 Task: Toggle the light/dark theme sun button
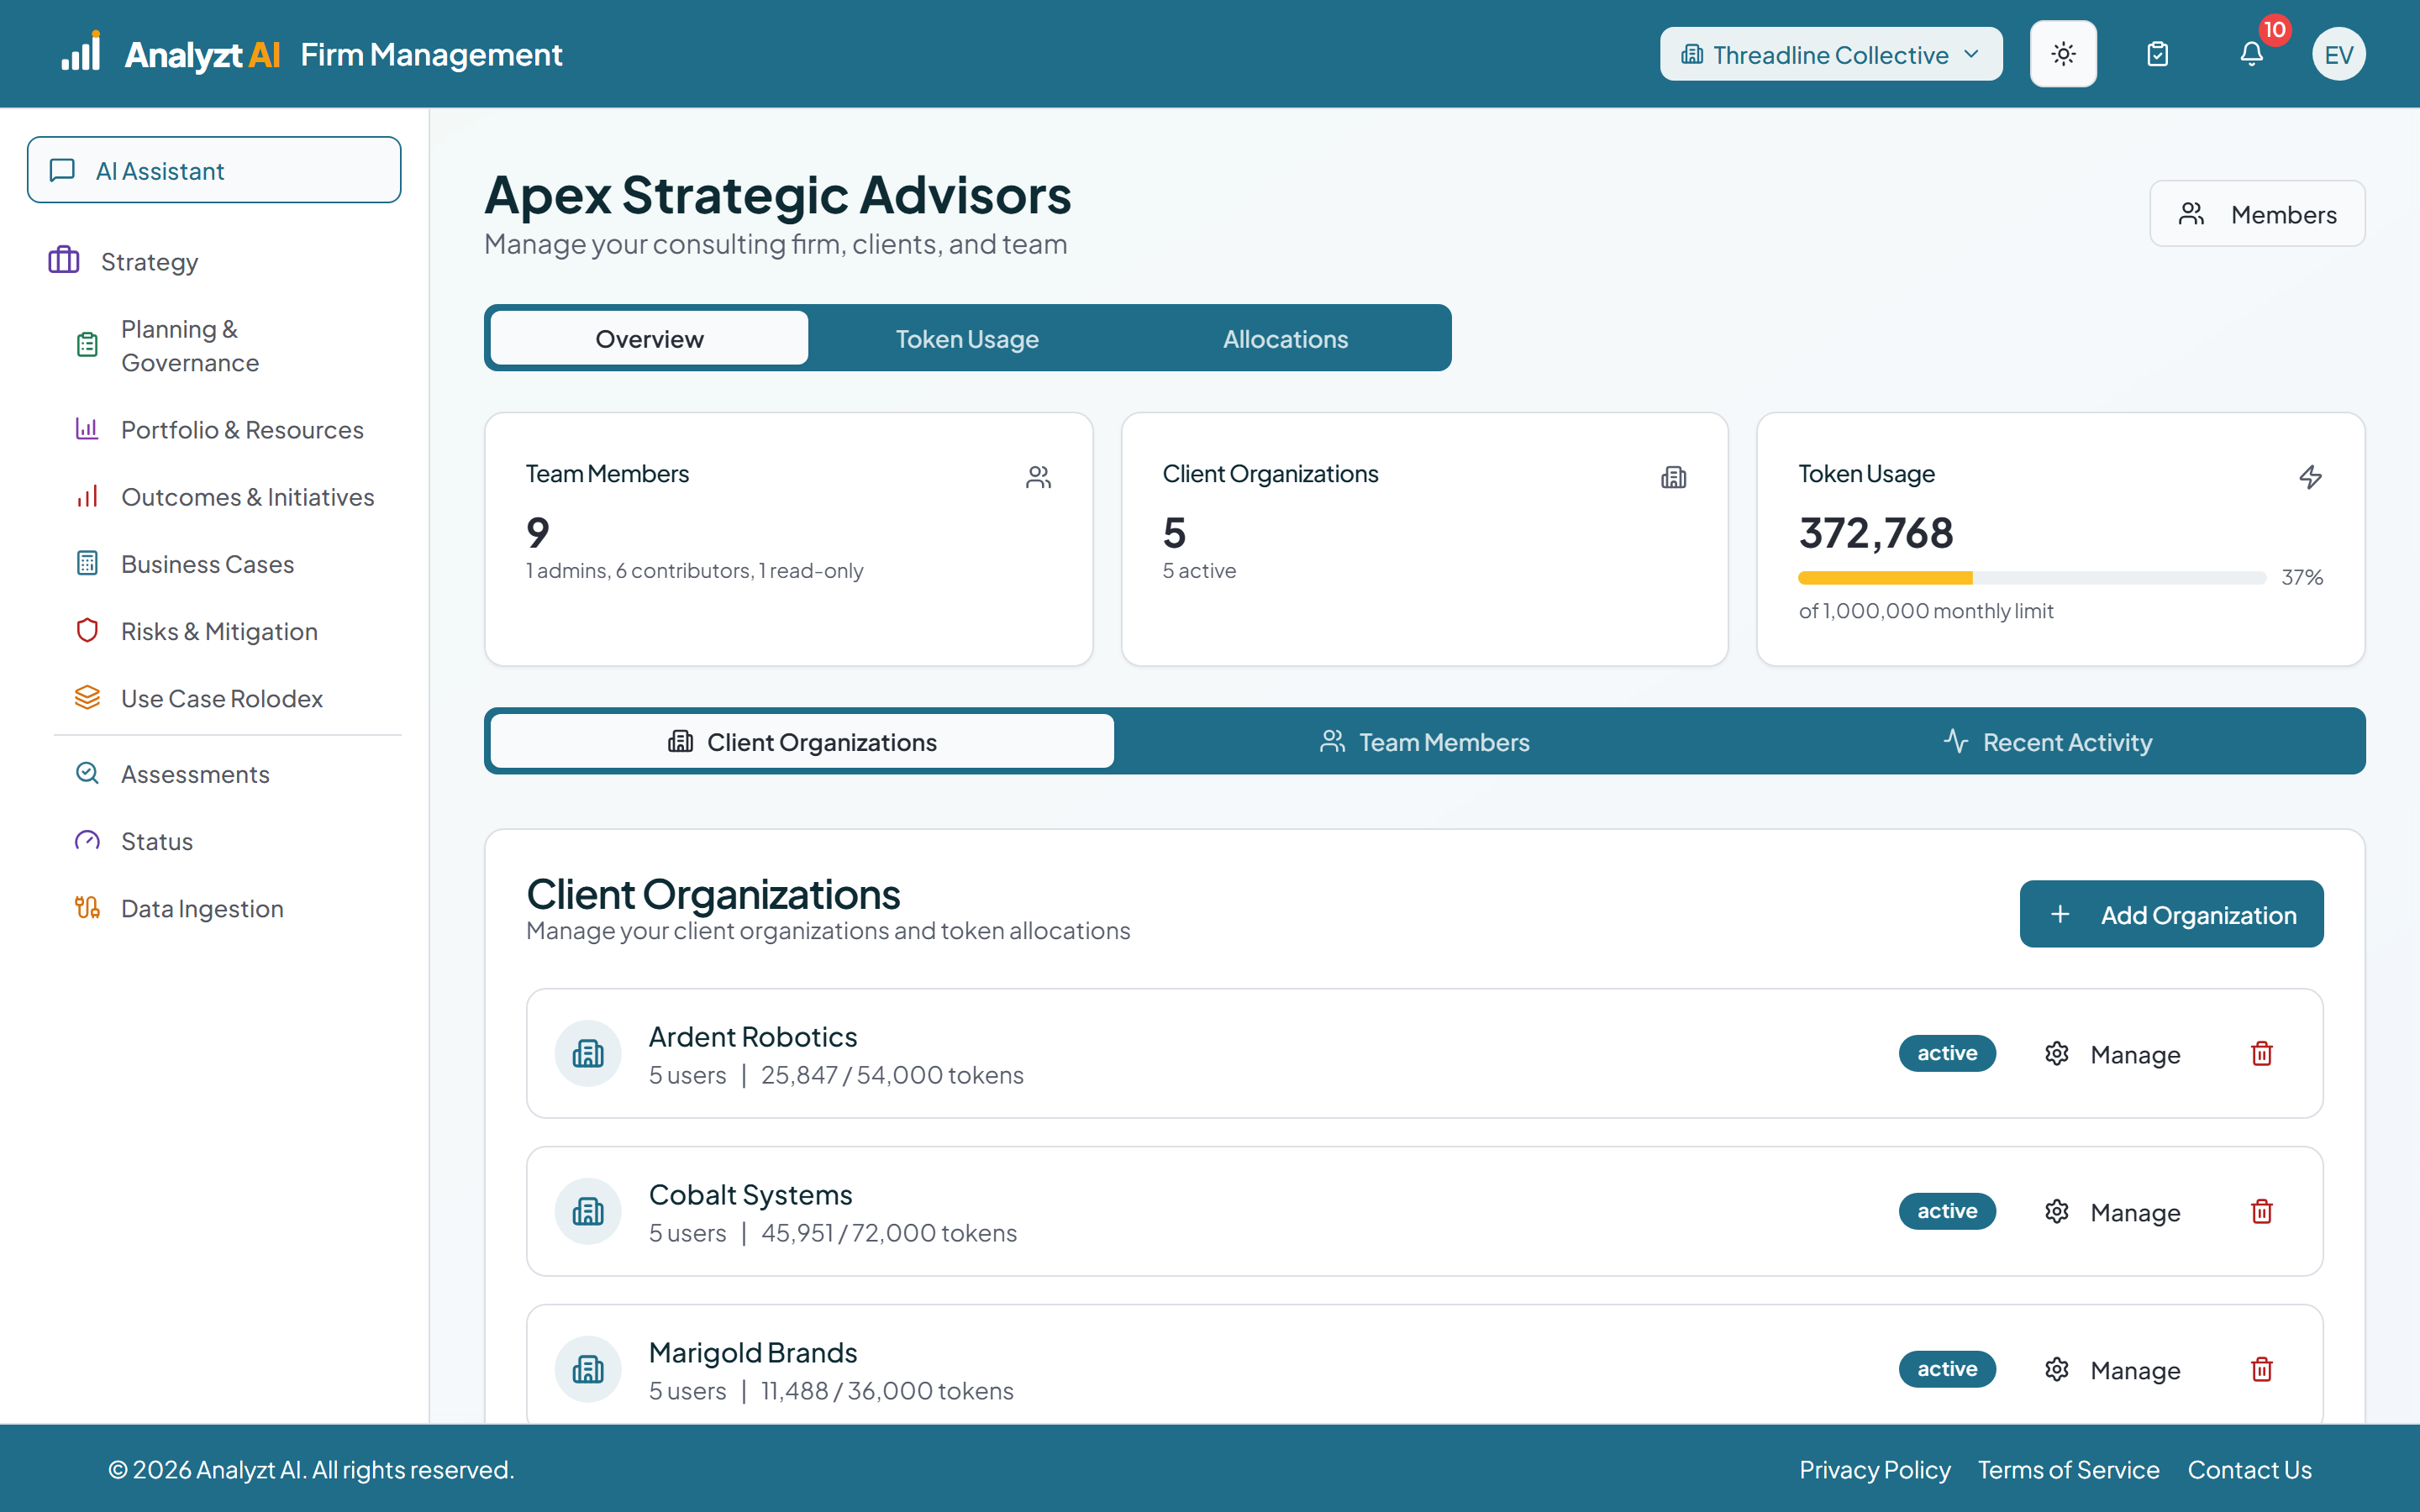(x=2063, y=54)
